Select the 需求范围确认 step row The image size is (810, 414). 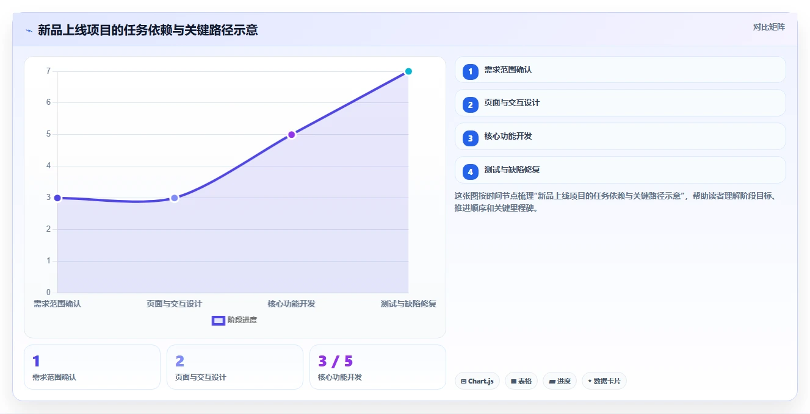click(620, 70)
